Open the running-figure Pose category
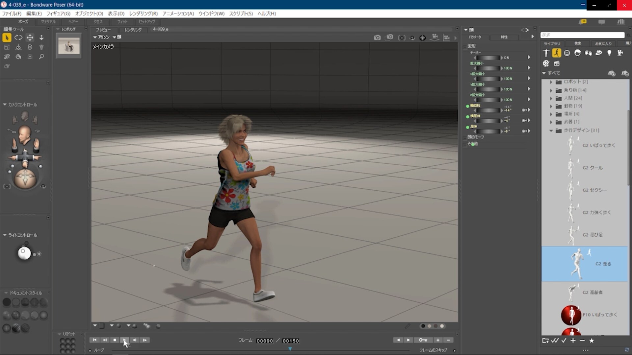The image size is (632, 355). point(557,53)
